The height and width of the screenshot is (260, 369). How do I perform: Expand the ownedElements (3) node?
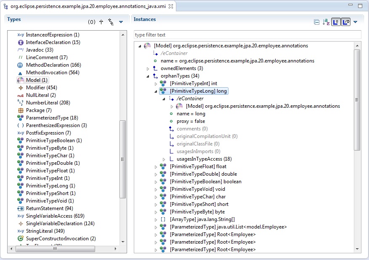click(x=148, y=69)
